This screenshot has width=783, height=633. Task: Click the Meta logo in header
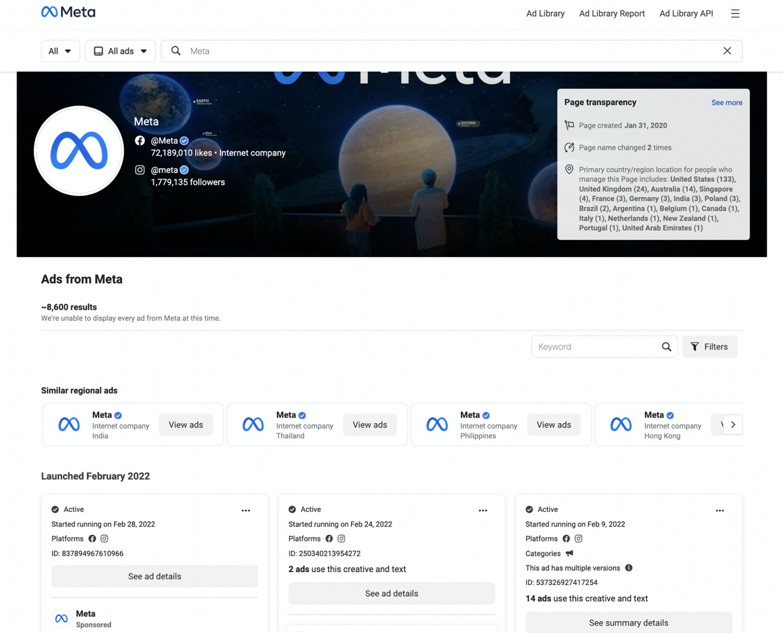[x=68, y=12]
